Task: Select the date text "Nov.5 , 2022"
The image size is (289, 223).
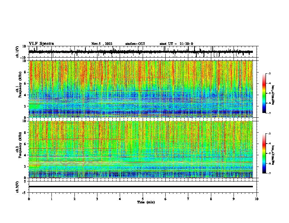Action: [x=102, y=44]
